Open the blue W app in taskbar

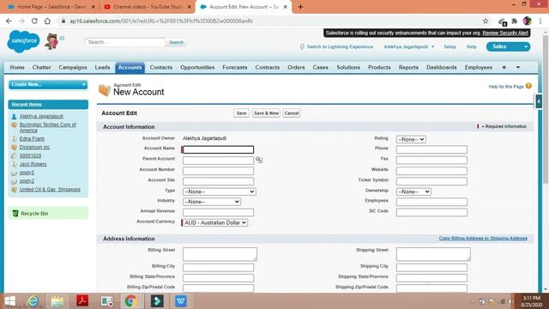coord(181,301)
